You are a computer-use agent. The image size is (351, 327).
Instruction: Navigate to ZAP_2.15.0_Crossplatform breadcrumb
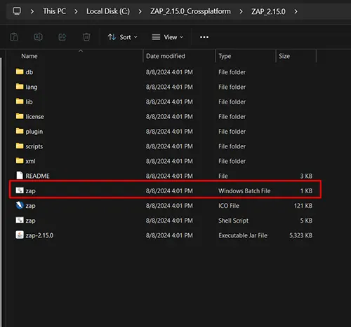coord(190,11)
